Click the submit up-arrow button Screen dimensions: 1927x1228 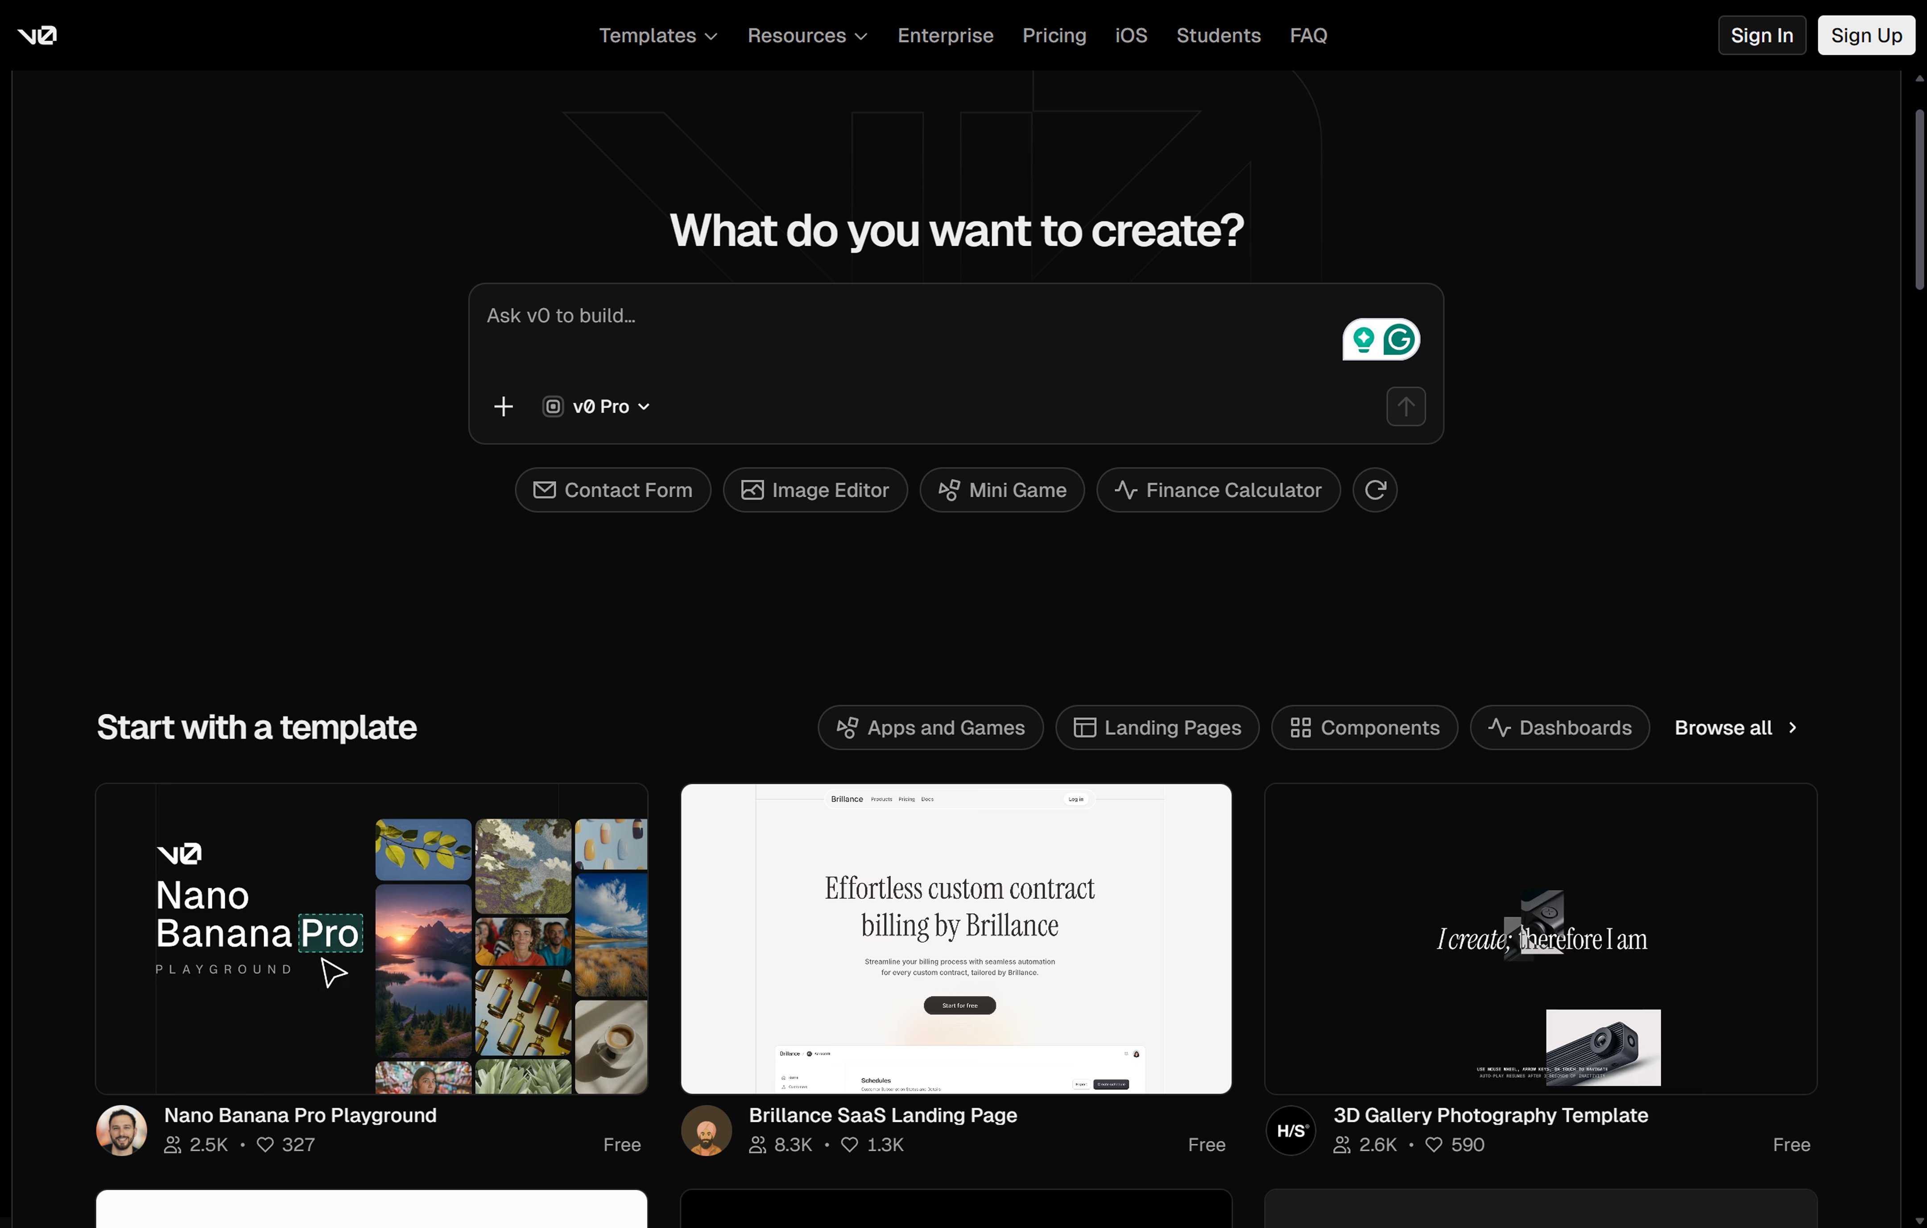(x=1405, y=406)
